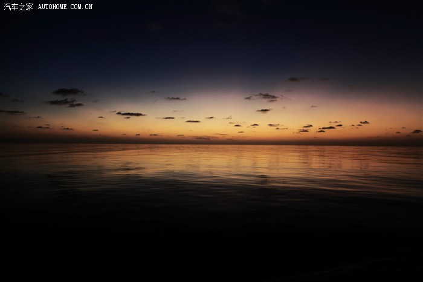Click the long dark cloud left of center

(x=131, y=114)
